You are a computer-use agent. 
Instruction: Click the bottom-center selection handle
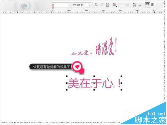[94, 90]
